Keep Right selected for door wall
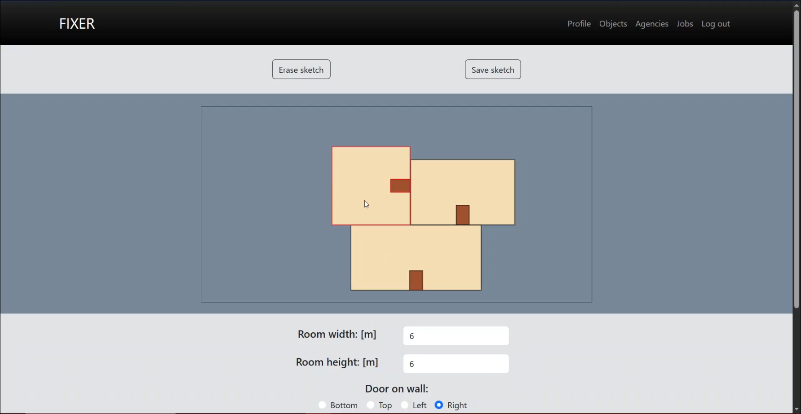The image size is (801, 414). (439, 405)
